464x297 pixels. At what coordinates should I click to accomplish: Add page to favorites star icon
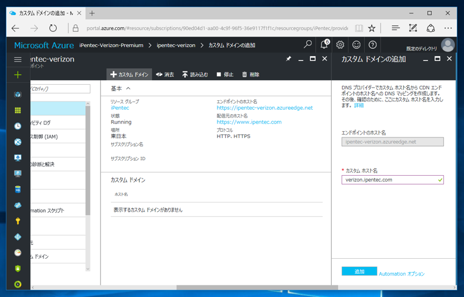click(x=372, y=28)
